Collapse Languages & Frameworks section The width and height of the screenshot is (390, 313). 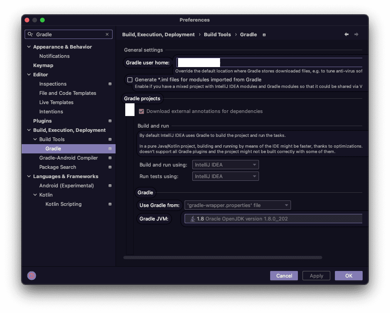click(x=29, y=177)
